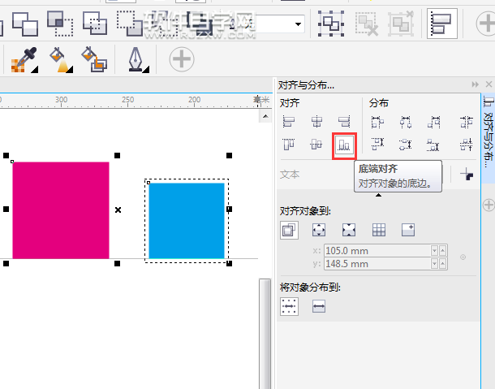Click the plus button at property bar end
Viewport: 495px width, 389px height.
coord(486,24)
